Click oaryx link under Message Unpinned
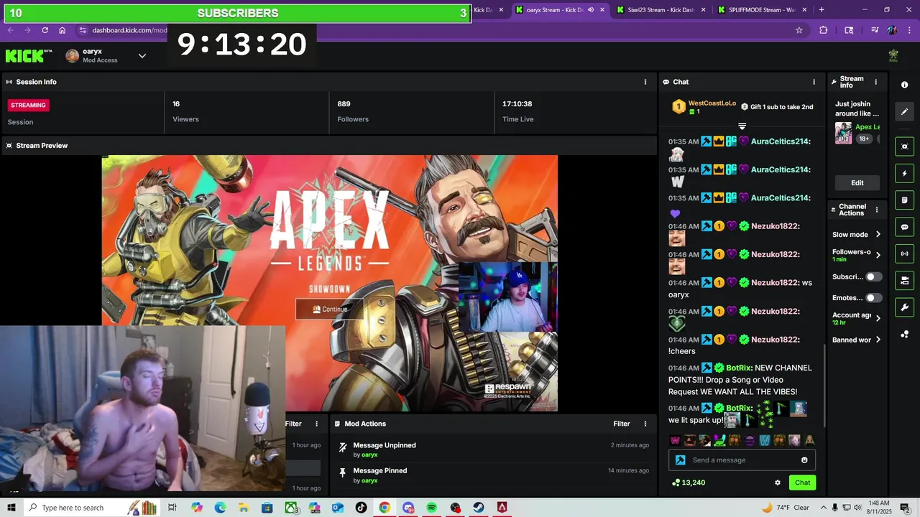This screenshot has width=920, height=517. coord(369,455)
